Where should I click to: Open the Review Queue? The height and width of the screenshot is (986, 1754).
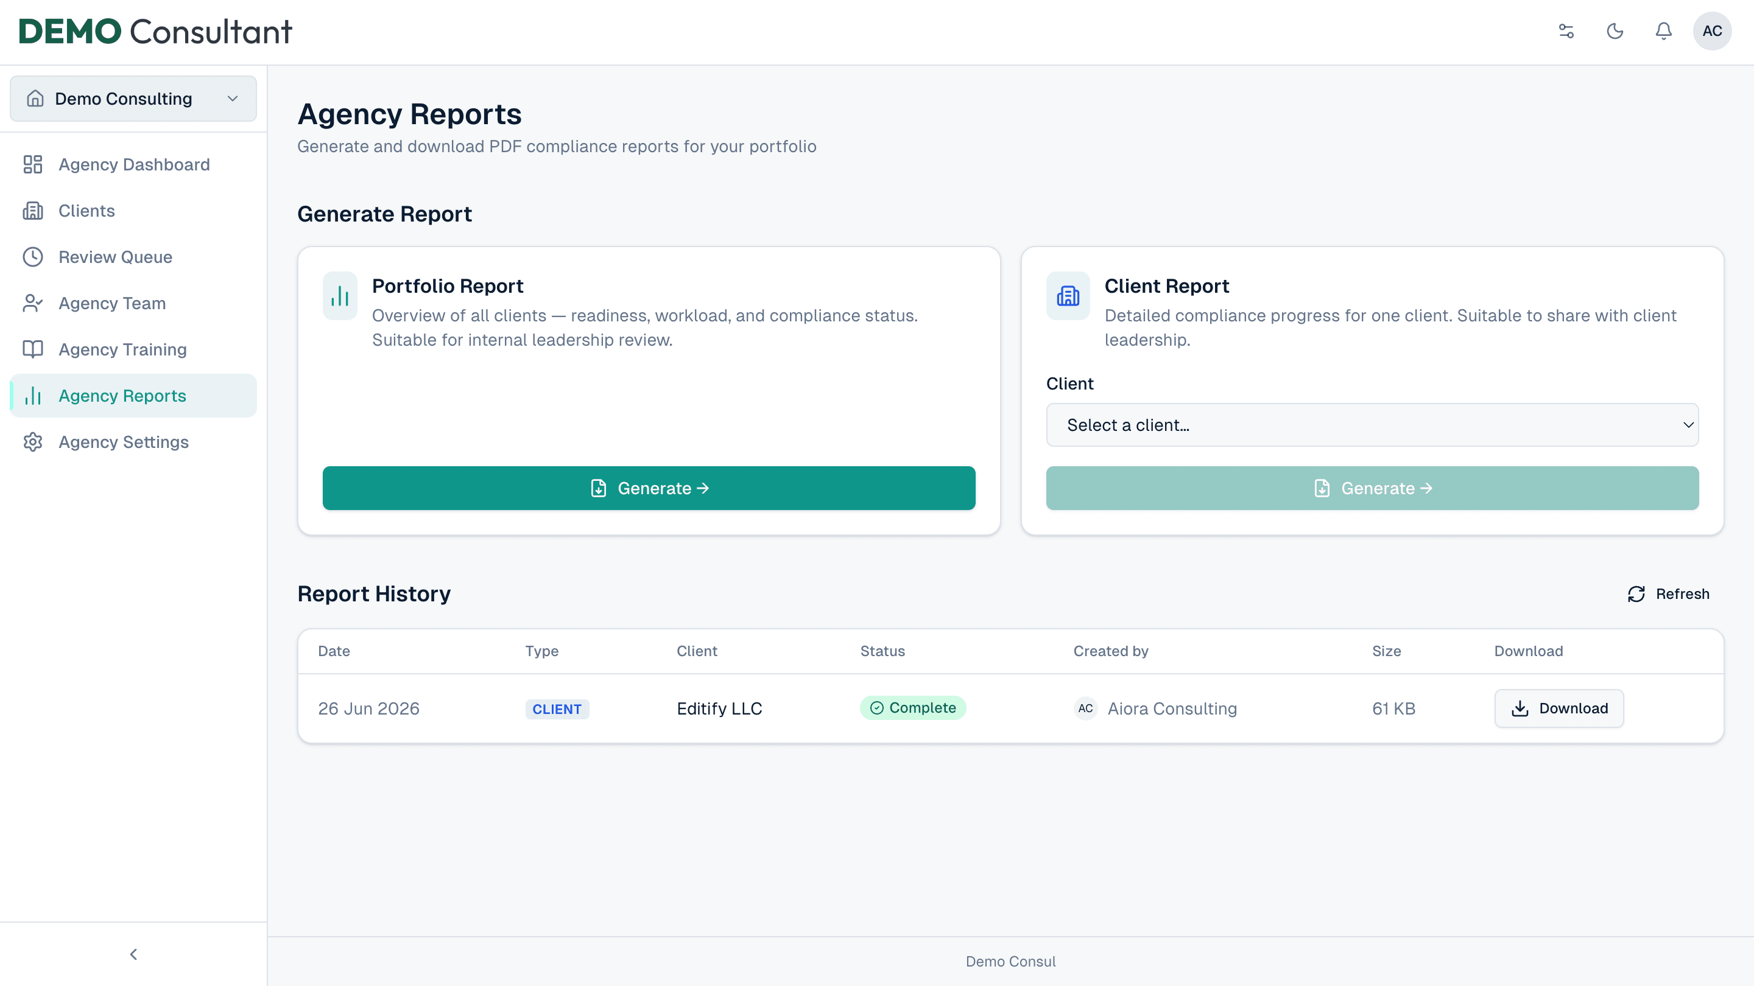pyautogui.click(x=133, y=257)
